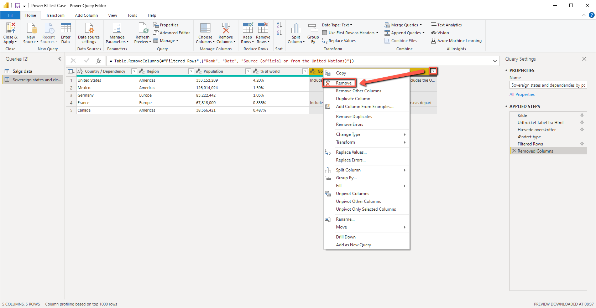This screenshot has width=596, height=308.
Task: Cancel the formula edit with X icon
Action: click(73, 61)
